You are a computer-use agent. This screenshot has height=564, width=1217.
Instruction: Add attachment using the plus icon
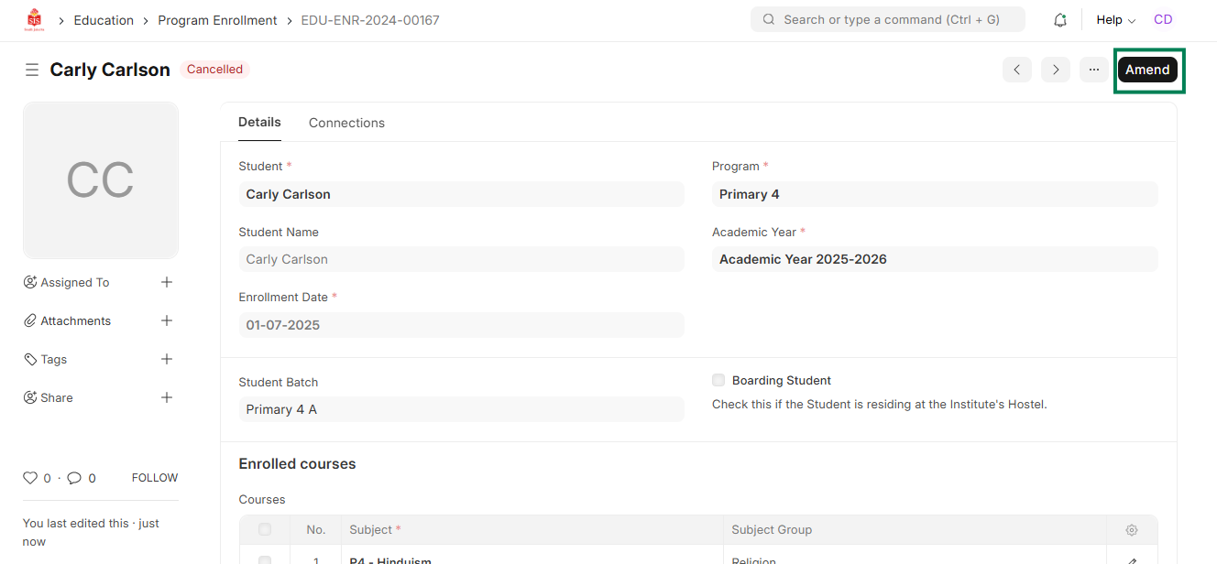(x=167, y=320)
